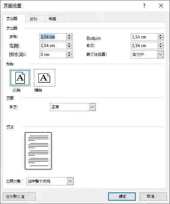Select the portrait 纵向 orientation icon
Image resolution: width=170 pixels, height=204 pixels.
pyautogui.click(x=20, y=78)
